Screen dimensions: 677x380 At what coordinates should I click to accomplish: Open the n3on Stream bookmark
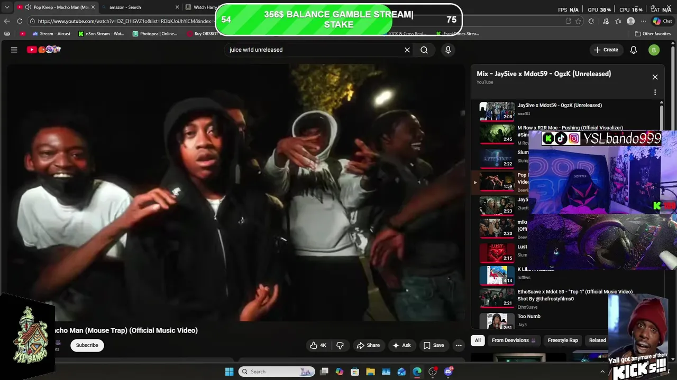(x=101, y=34)
